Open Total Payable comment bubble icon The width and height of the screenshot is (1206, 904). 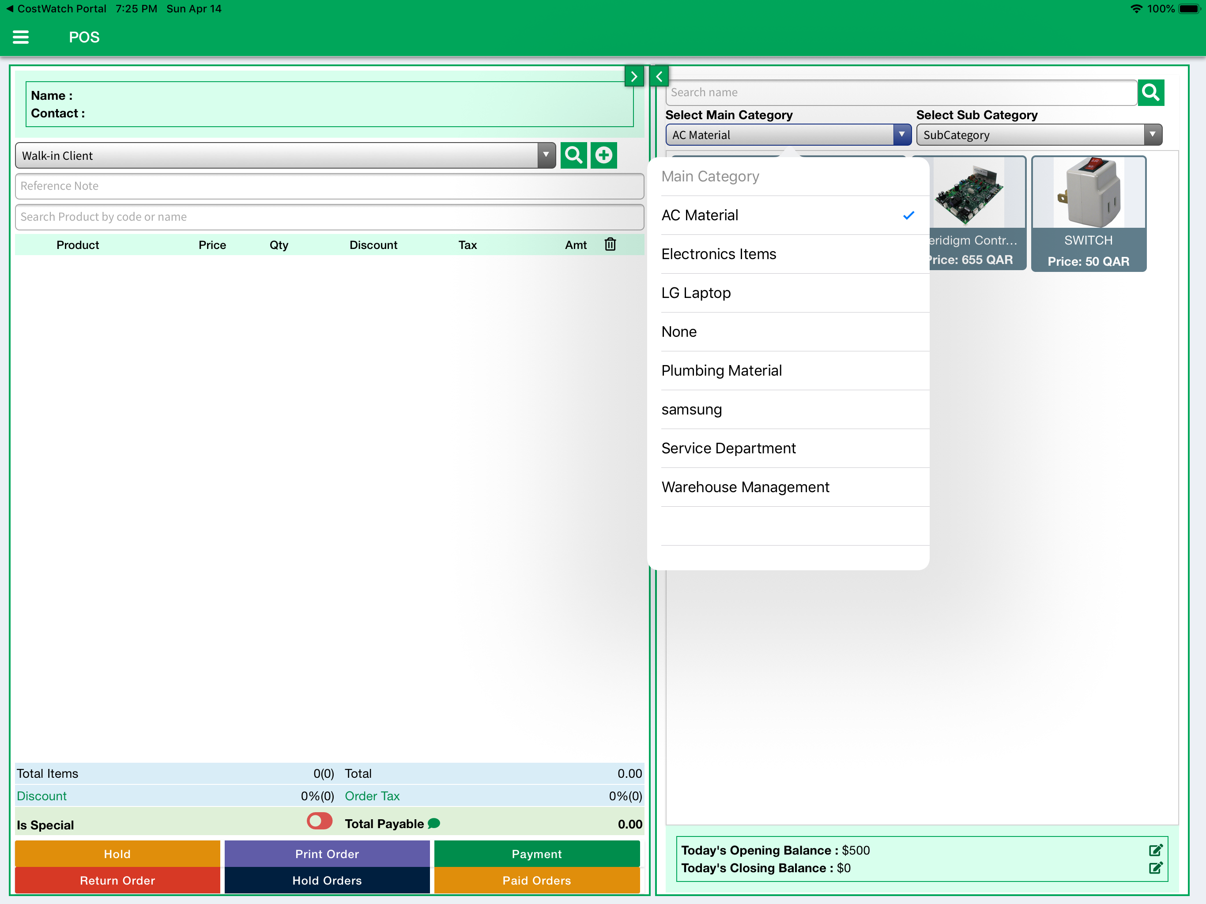click(x=434, y=824)
